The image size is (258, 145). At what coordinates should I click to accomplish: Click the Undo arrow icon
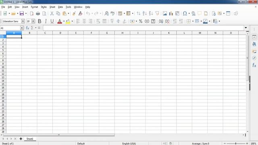(x=88, y=13)
